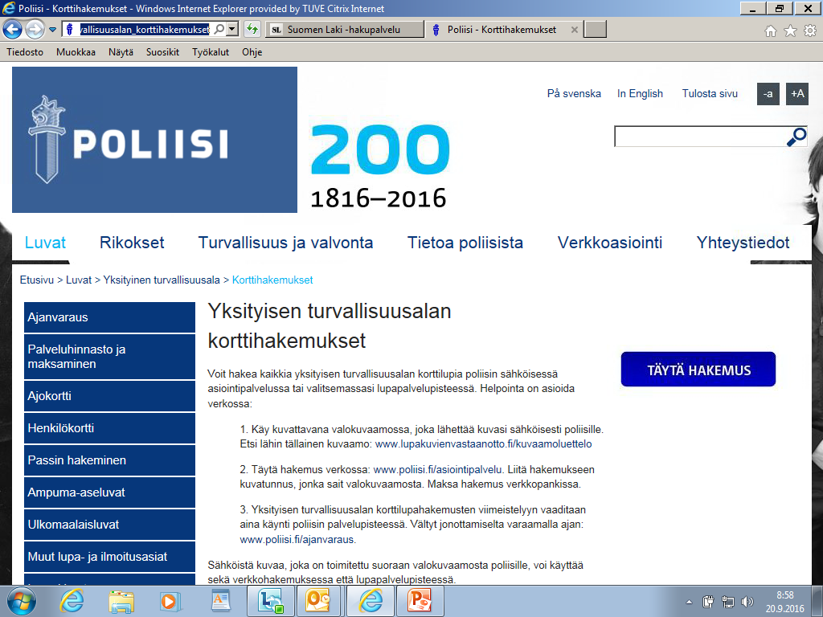The width and height of the screenshot is (823, 617).
Task: Open the Työkalut menu
Action: pyautogui.click(x=211, y=52)
